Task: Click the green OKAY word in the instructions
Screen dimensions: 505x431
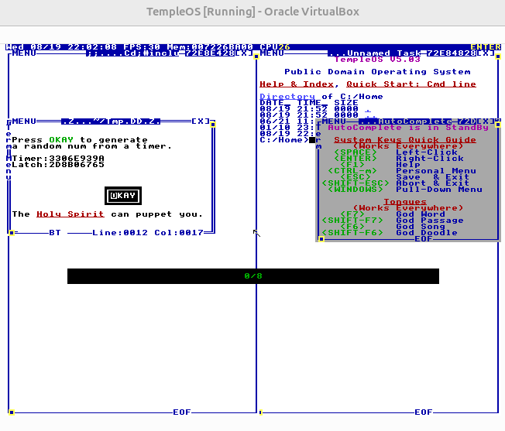Action: 61,140
